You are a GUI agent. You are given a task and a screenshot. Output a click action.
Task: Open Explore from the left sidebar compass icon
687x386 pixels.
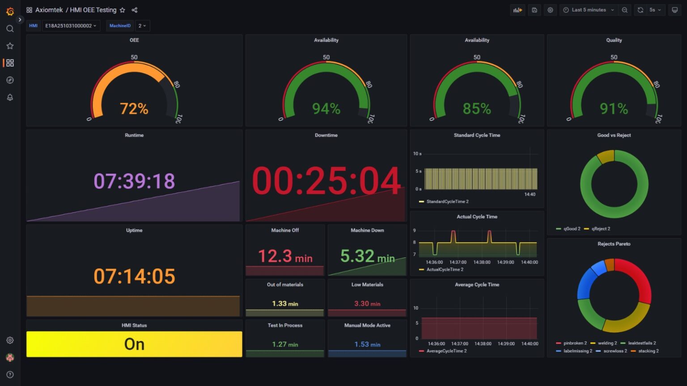(10, 80)
